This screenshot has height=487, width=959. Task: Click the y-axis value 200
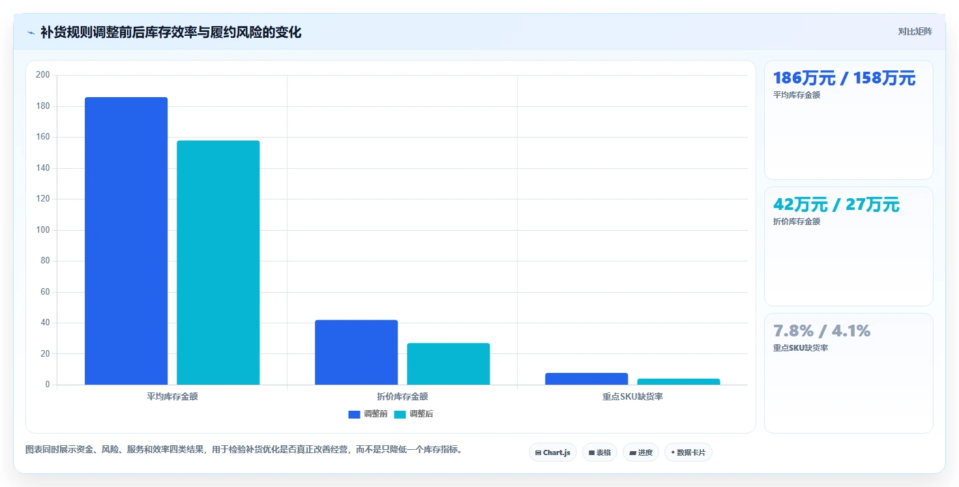(43, 75)
